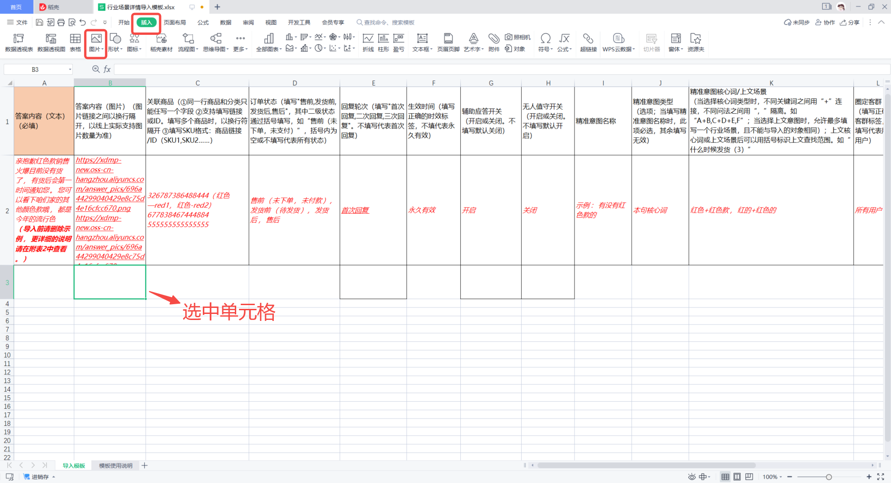
Task: Insert an 对象 object
Action: (515, 49)
